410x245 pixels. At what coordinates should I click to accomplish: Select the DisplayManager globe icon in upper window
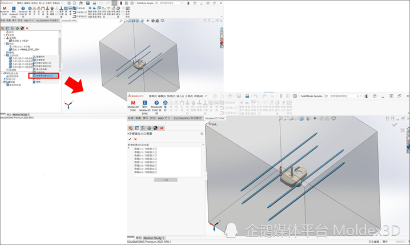click(x=22, y=28)
